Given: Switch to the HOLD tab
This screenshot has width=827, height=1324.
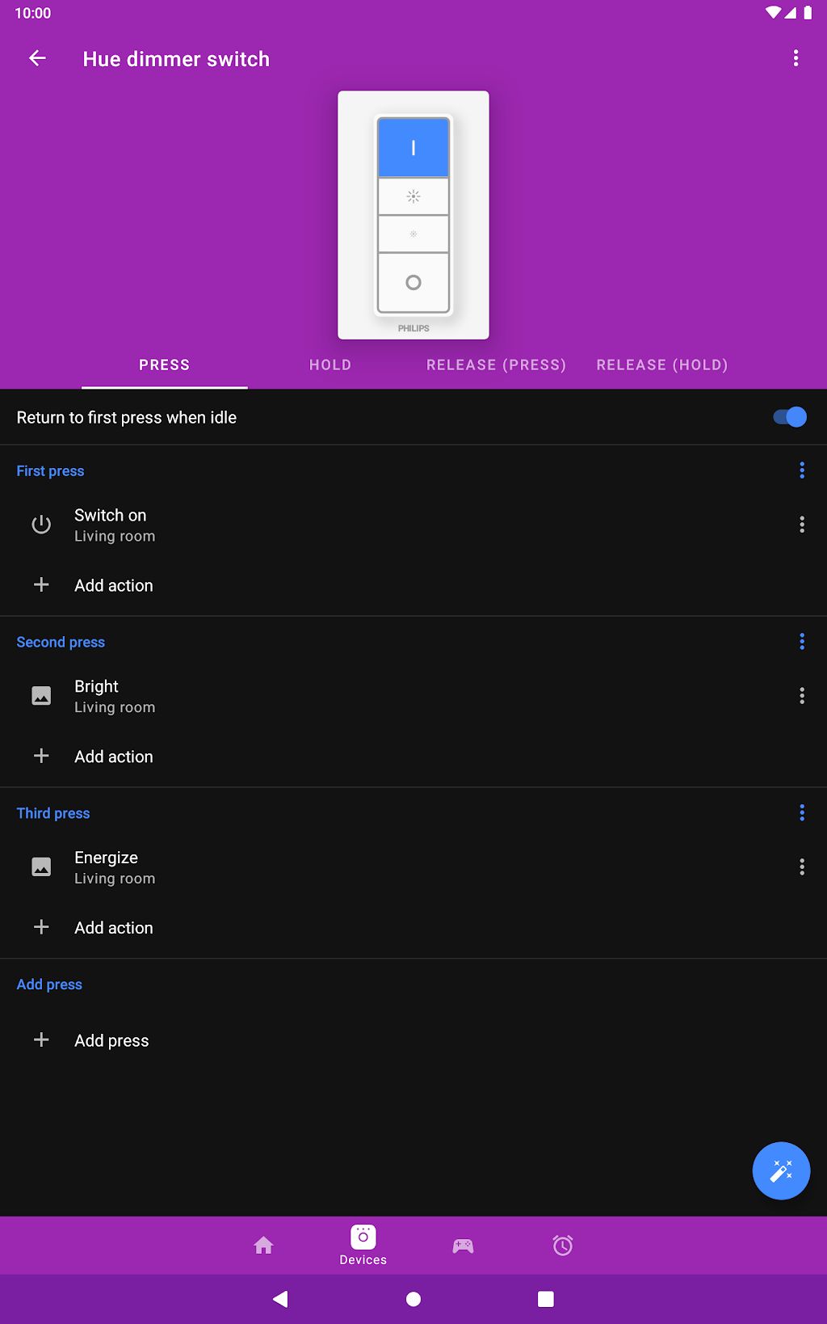Looking at the screenshot, I should [x=330, y=365].
